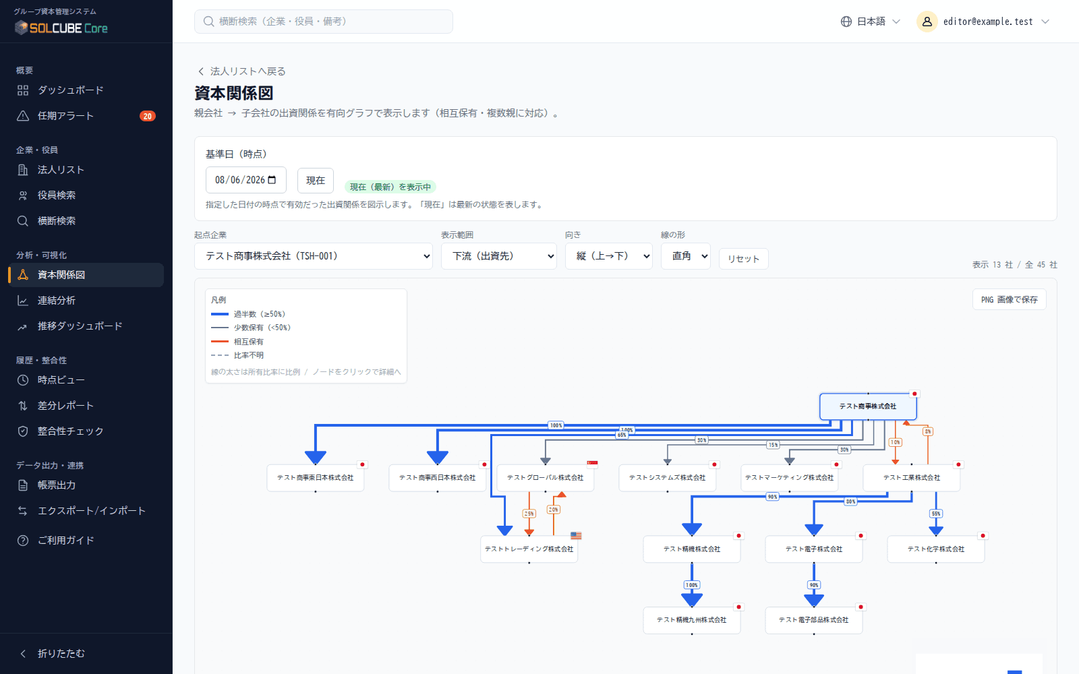The height and width of the screenshot is (674, 1079).
Task: Click the 20 alert count badge
Action: pos(148,116)
